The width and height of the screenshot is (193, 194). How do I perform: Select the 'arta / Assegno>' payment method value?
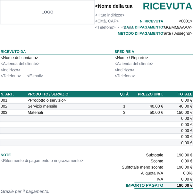click(178, 33)
